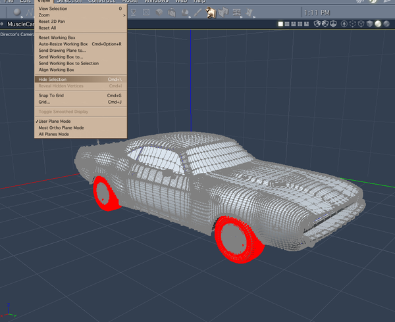The height and width of the screenshot is (322, 395).
Task: Select the goblet-shaped lathe tool
Action: click(x=134, y=12)
